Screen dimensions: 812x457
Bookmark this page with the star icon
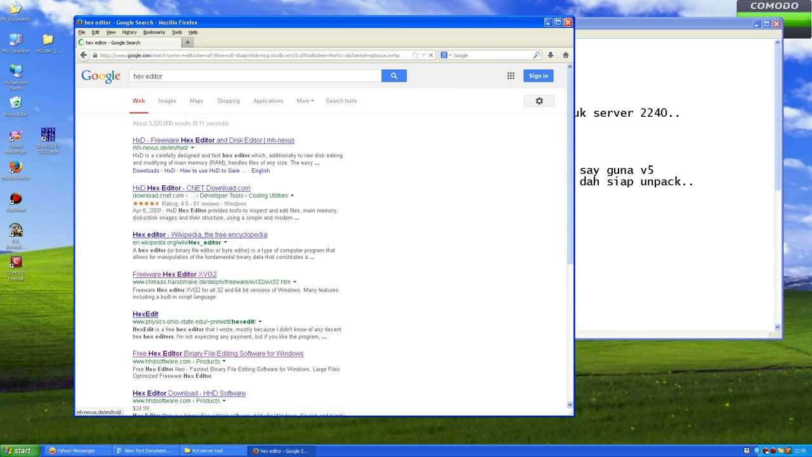[x=415, y=55]
